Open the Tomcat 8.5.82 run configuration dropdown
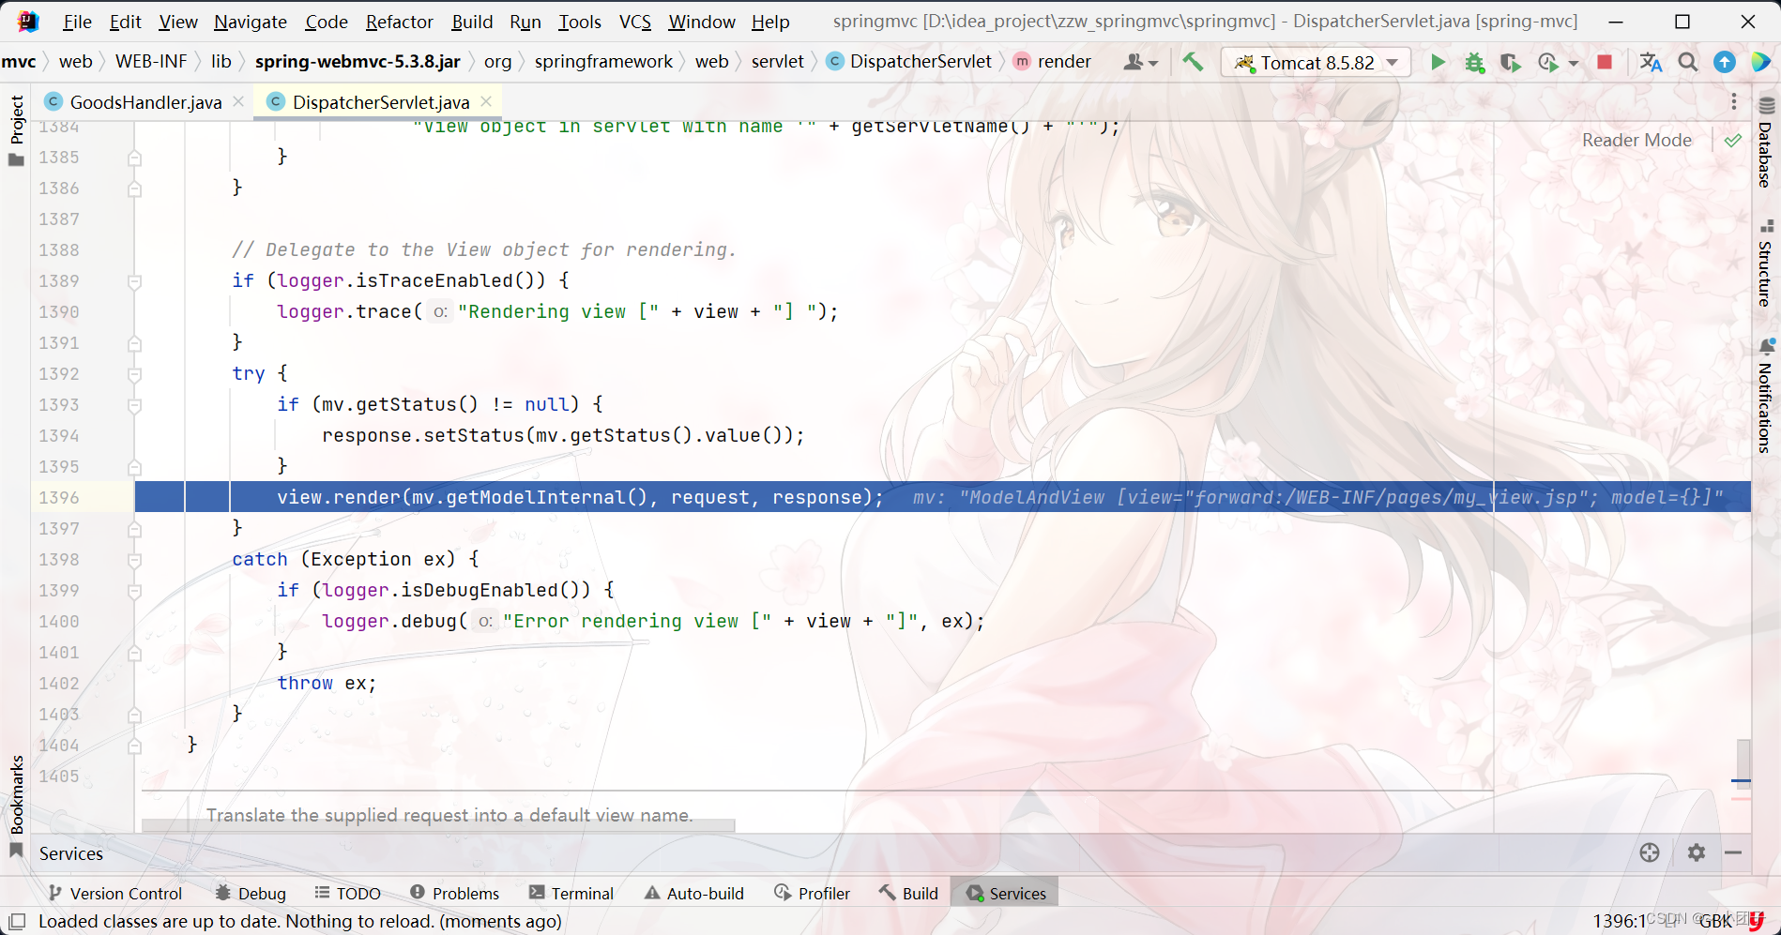The image size is (1781, 935). [x=1317, y=62]
